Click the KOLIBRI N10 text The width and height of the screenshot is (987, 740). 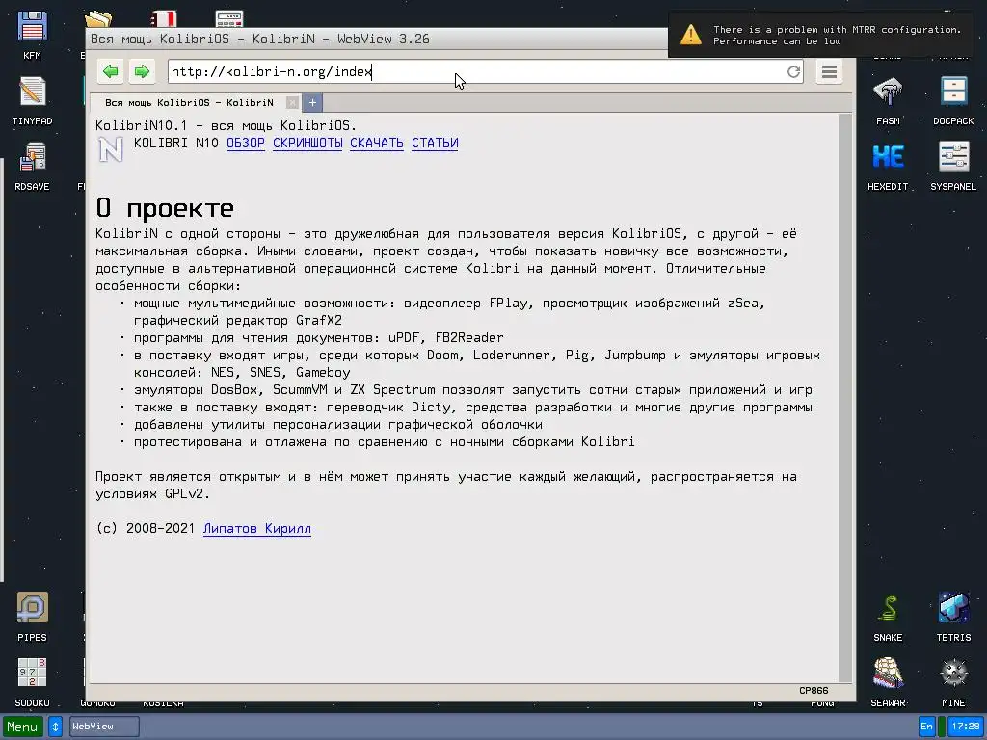coord(175,144)
